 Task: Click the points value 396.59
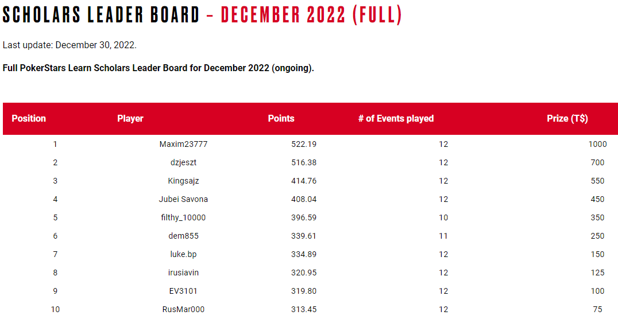click(x=304, y=217)
